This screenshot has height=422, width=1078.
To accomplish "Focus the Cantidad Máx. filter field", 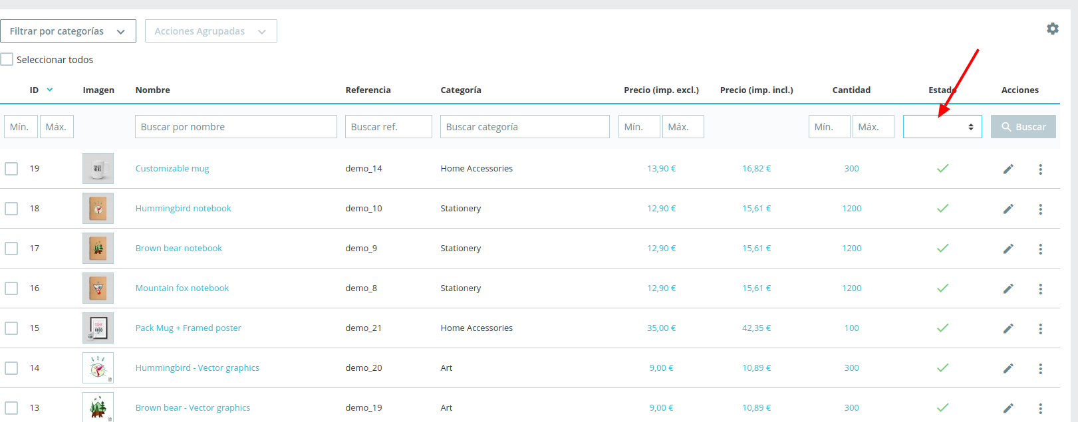I will pyautogui.click(x=873, y=127).
